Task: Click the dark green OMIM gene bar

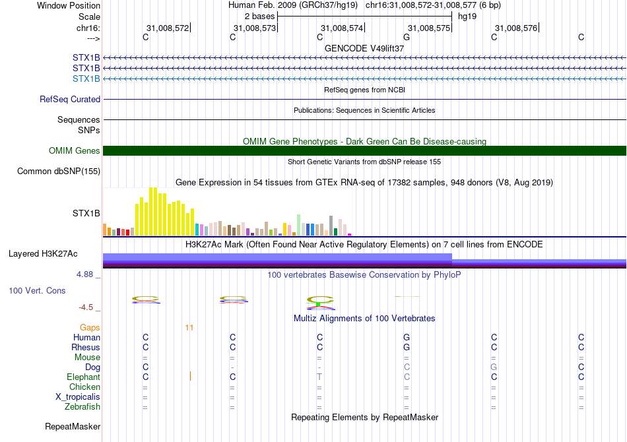Action: pos(364,150)
